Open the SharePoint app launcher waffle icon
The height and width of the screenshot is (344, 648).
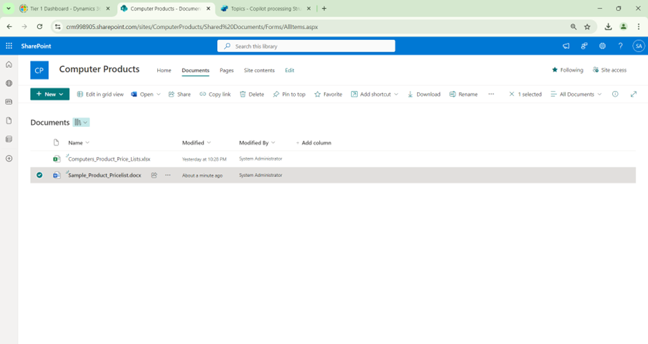pyautogui.click(x=9, y=46)
